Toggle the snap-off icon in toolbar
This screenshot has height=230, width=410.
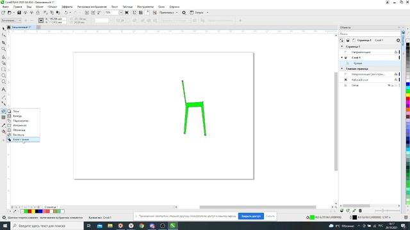(155, 13)
